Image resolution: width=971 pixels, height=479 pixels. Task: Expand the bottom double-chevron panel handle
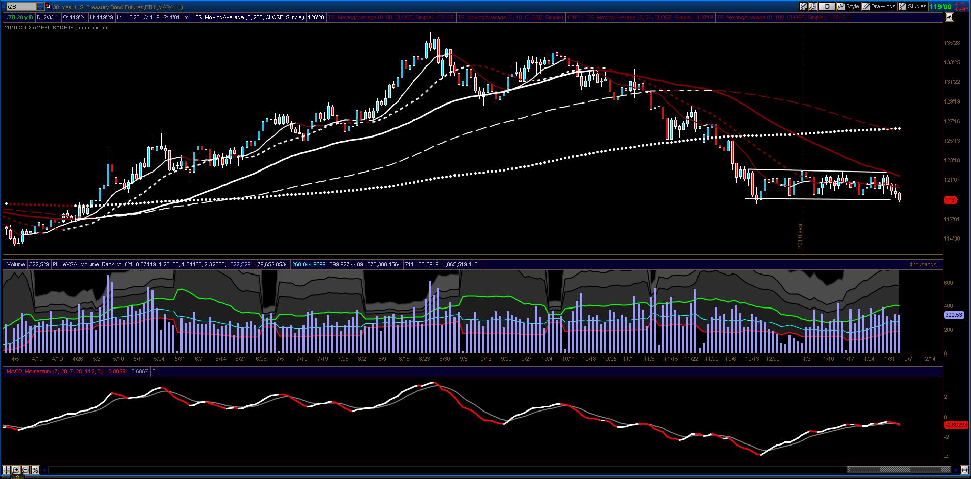(17, 477)
